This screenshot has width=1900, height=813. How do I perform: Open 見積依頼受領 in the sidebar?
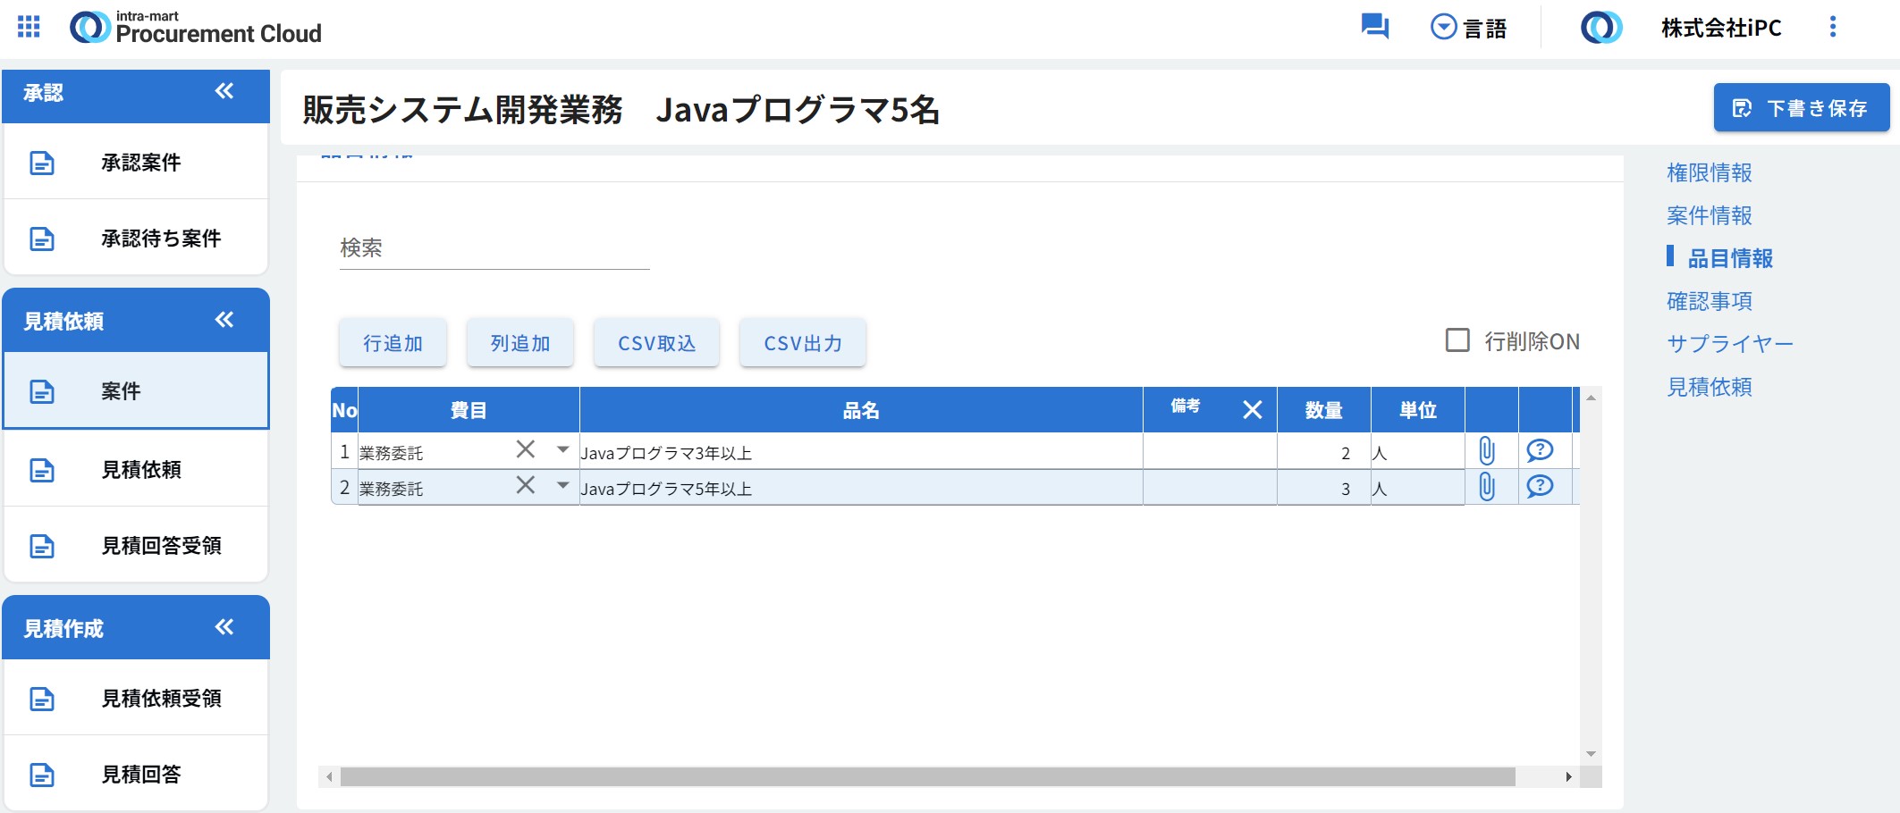136,699
